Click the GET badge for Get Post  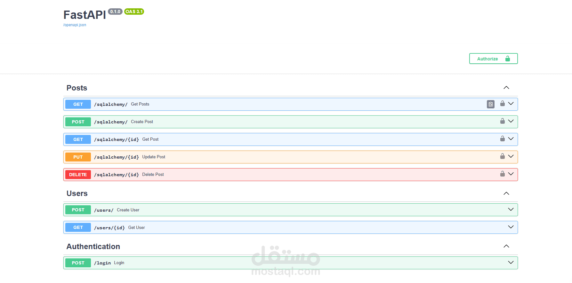click(x=78, y=139)
